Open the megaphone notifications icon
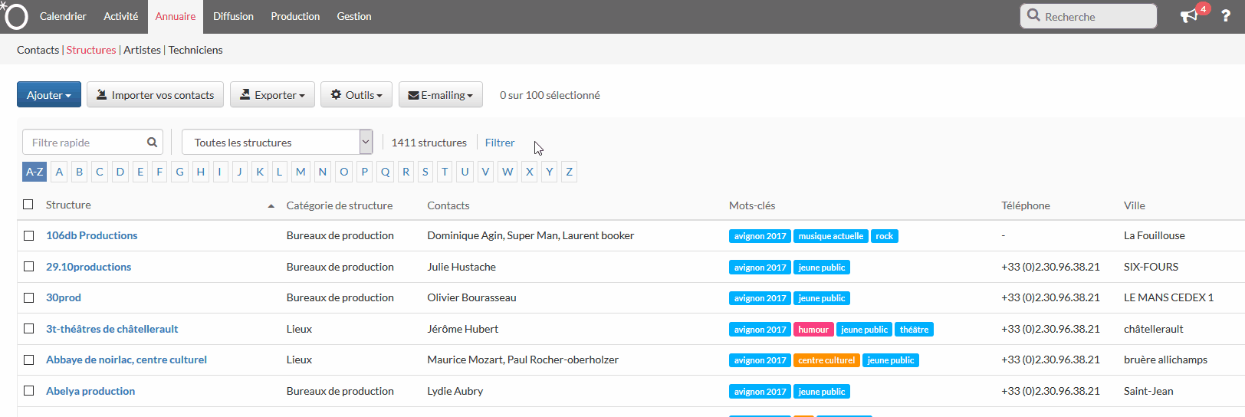 [1189, 16]
